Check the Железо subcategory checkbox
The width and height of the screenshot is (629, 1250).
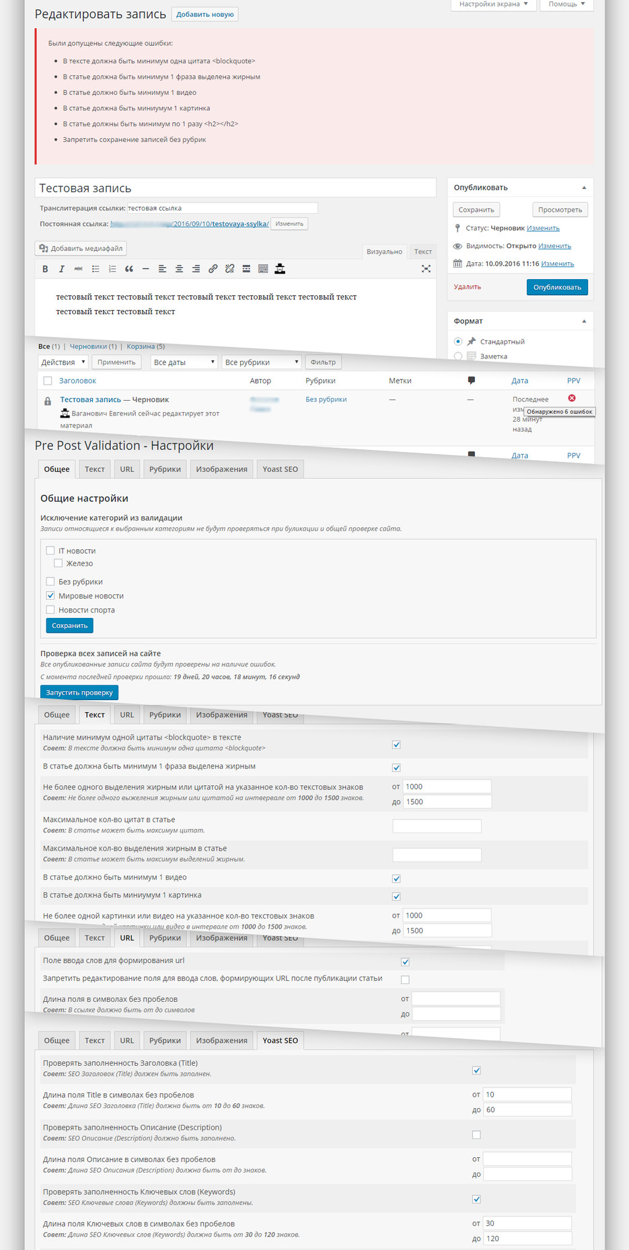click(58, 563)
